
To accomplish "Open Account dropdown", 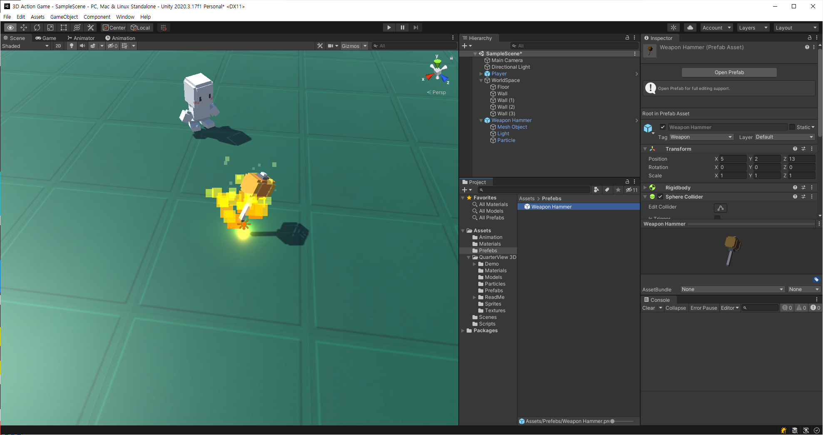I will [x=717, y=27].
